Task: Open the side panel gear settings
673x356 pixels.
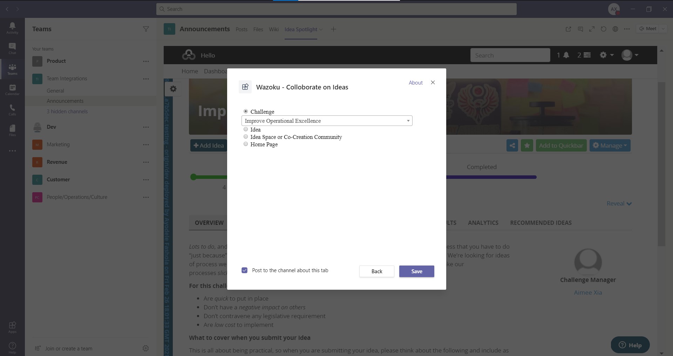Action: click(173, 89)
